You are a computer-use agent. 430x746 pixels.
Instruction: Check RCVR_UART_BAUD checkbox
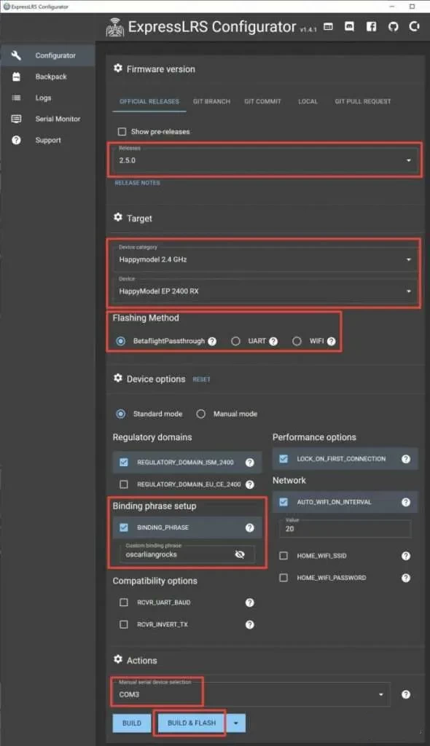124,602
